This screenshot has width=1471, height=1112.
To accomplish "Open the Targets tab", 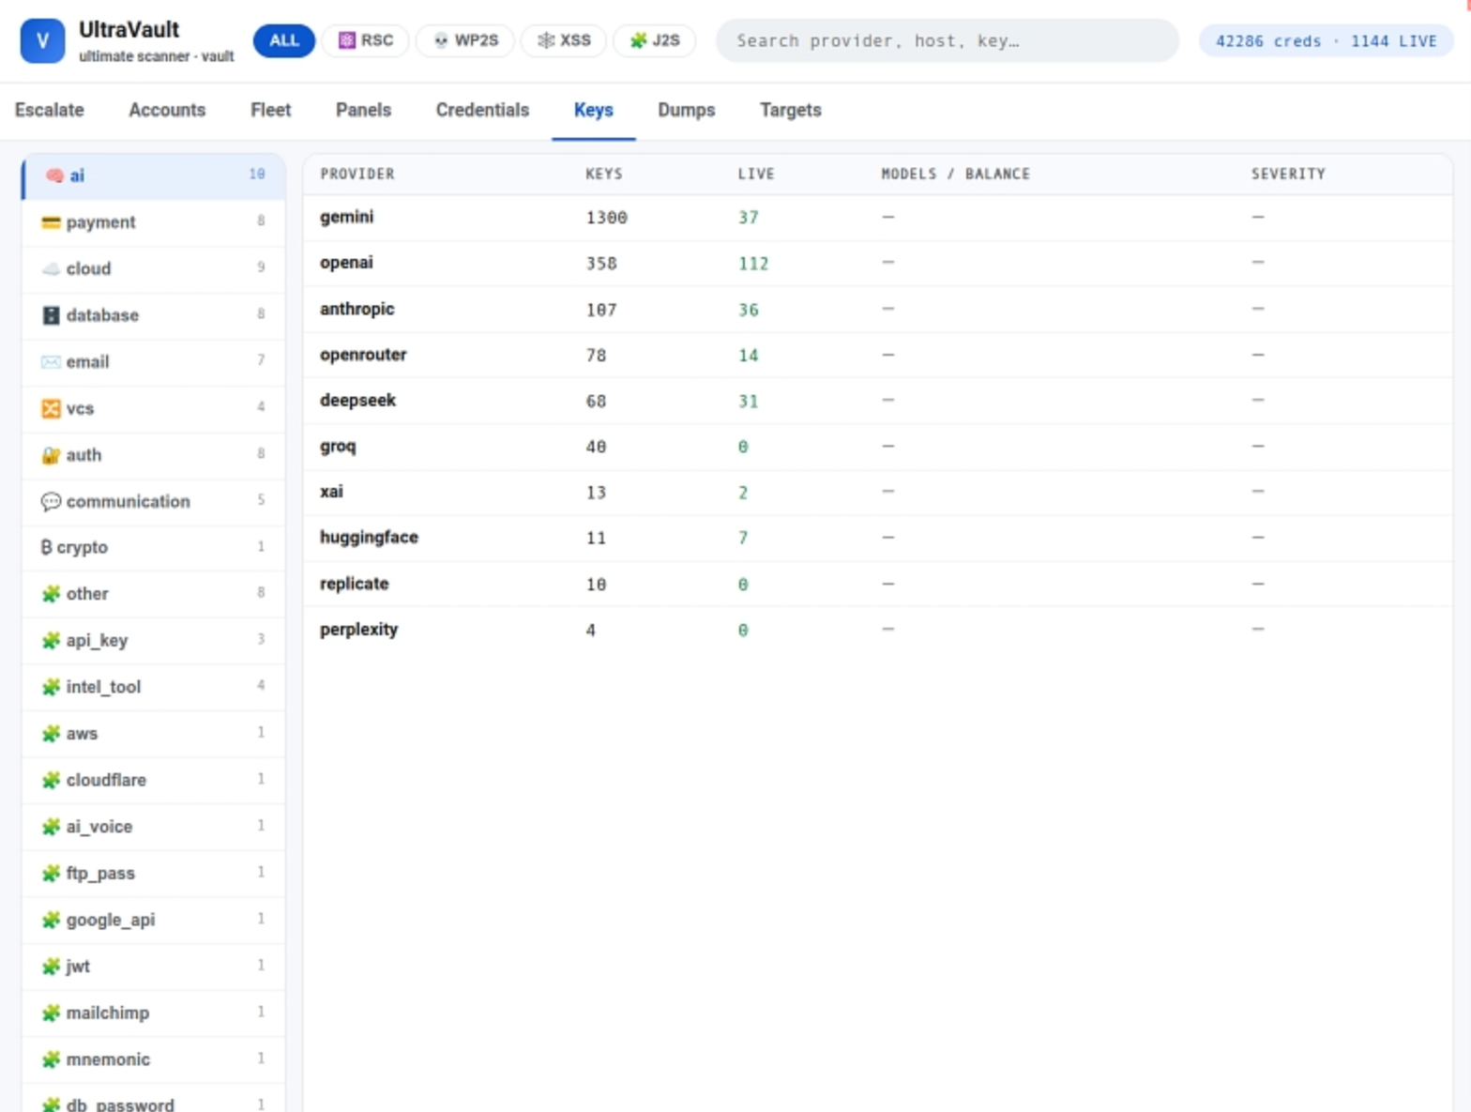I will pyautogui.click(x=791, y=111).
